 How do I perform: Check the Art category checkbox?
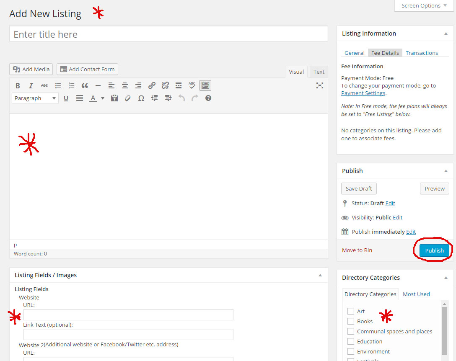351,311
